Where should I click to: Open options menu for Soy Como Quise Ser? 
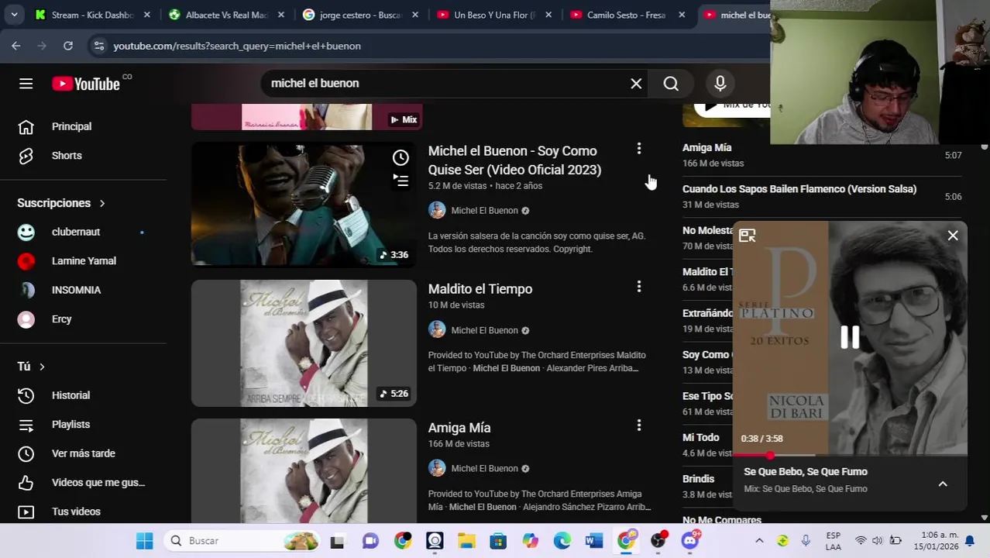639,149
